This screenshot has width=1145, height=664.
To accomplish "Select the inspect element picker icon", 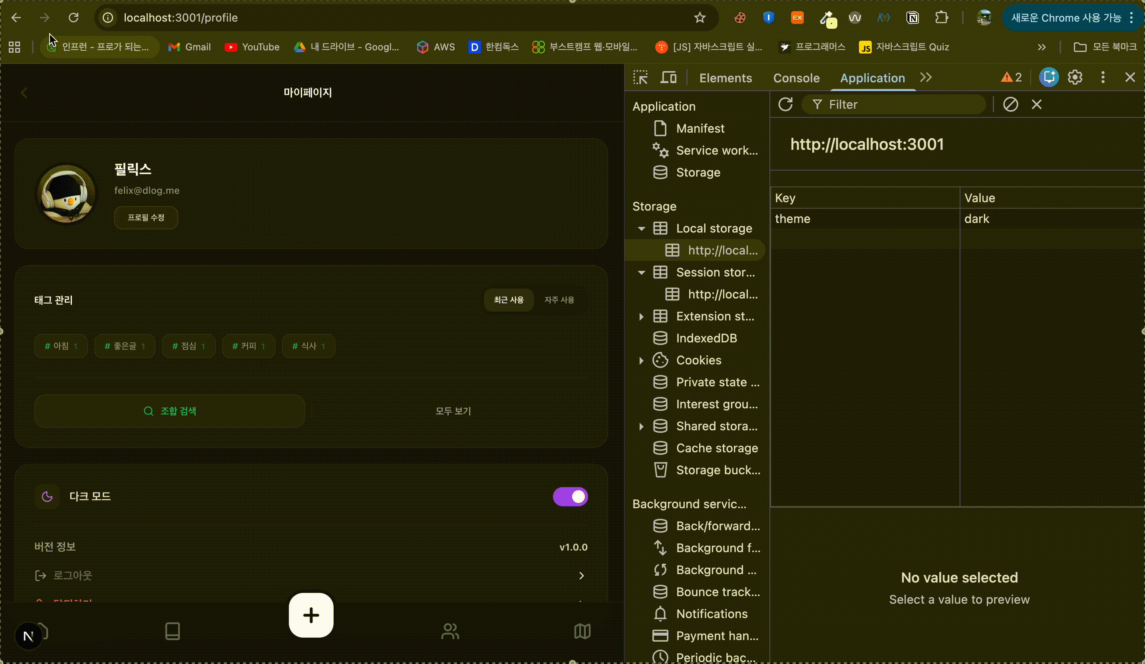I will 641,78.
